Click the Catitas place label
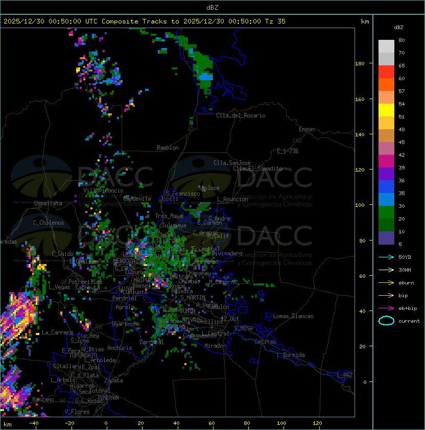 click(265, 342)
